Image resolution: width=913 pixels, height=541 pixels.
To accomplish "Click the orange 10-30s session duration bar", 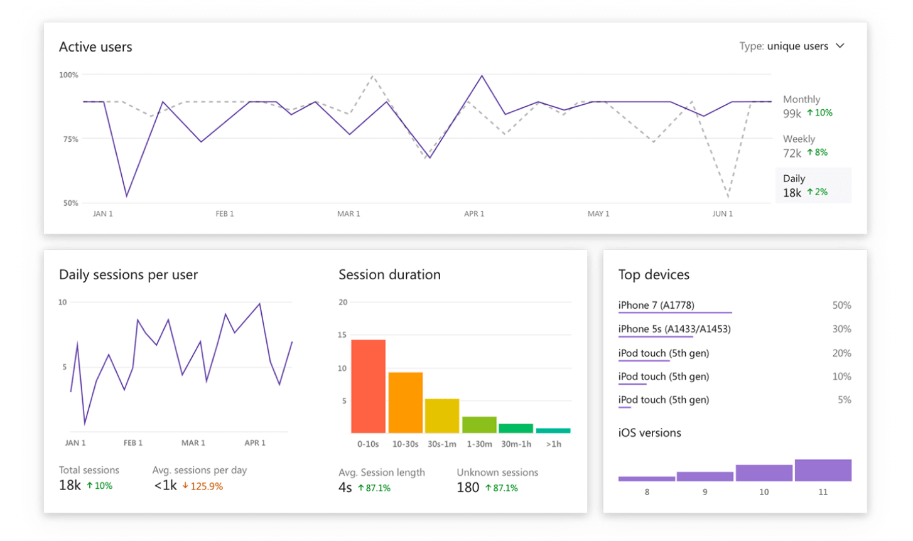I will pos(405,402).
